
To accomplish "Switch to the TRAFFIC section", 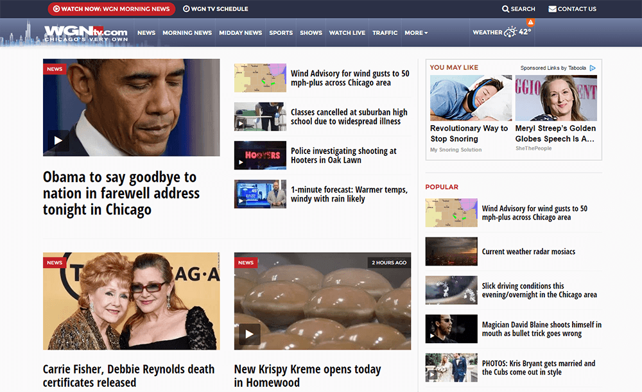I will 385,33.
